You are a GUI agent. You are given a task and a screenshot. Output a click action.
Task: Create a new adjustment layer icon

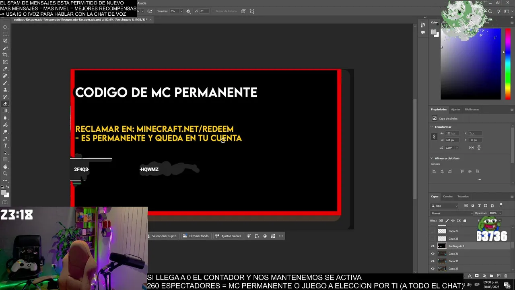(484, 276)
